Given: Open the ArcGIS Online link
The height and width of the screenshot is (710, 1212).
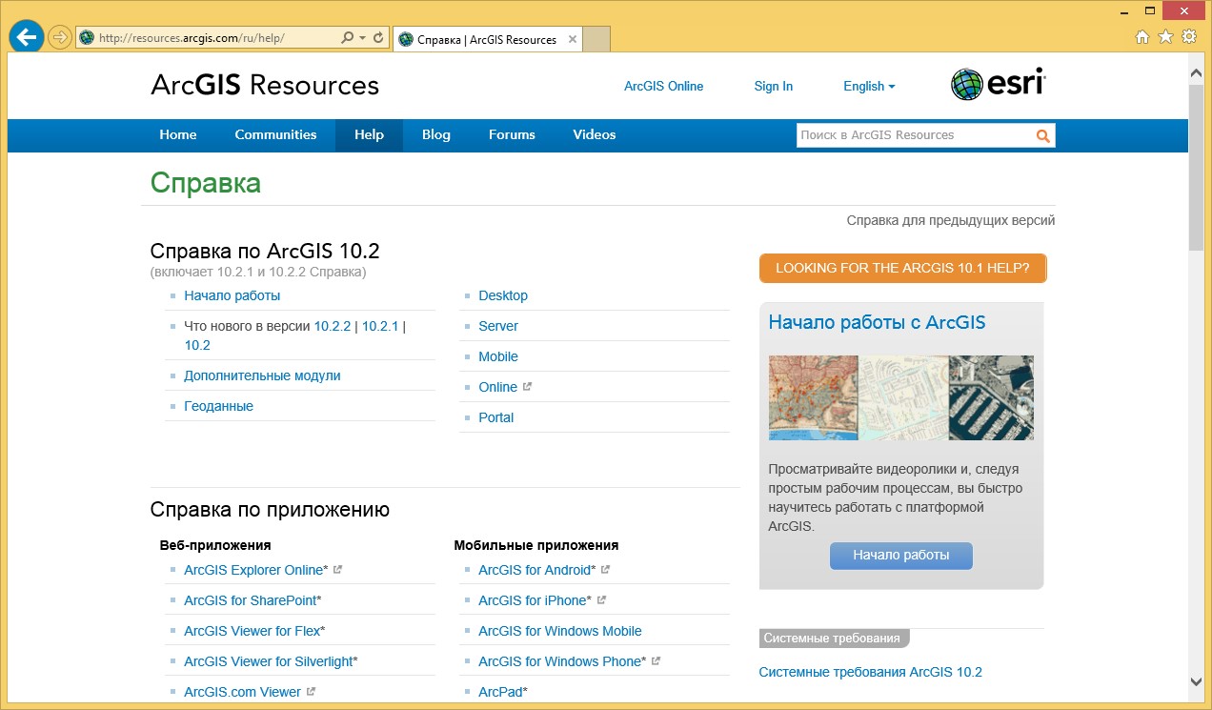Looking at the screenshot, I should (663, 86).
